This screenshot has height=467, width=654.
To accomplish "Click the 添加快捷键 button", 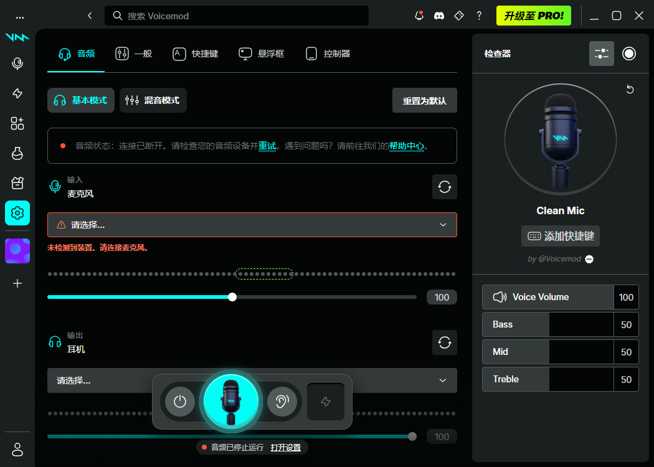I will (561, 236).
